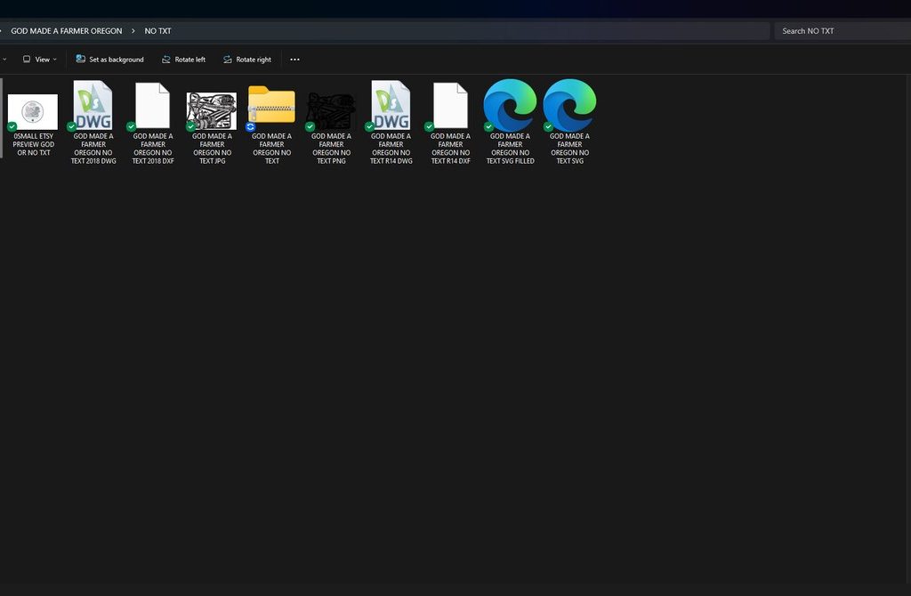
Task: Open the View dropdown menu
Action: tap(40, 60)
